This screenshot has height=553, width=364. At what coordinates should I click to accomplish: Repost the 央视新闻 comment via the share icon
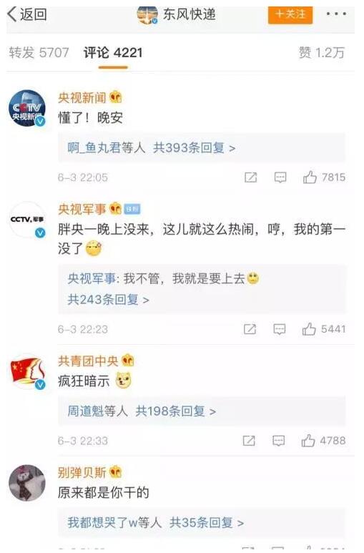250,177
